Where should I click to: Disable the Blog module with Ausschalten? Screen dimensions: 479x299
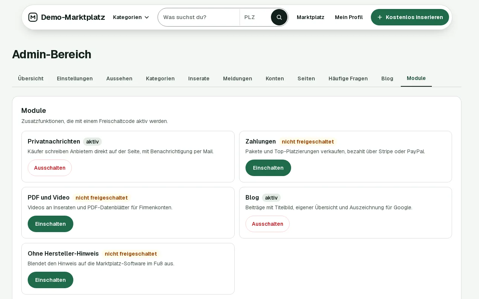pos(268,224)
